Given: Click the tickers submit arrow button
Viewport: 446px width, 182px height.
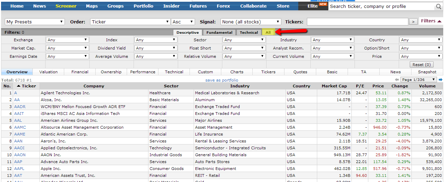Looking at the screenshot, I should tap(413, 22).
